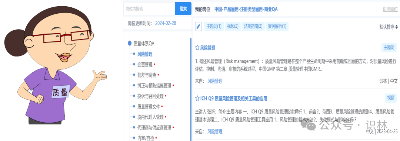
Task: Select the 法规指南(2) filter tab
Action: [x=253, y=27]
